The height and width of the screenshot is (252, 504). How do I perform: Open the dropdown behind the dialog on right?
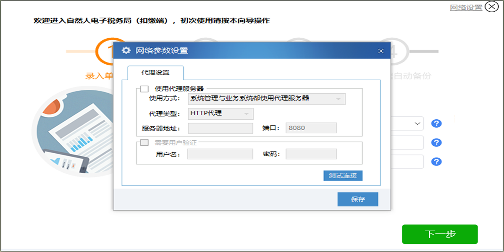point(407,123)
